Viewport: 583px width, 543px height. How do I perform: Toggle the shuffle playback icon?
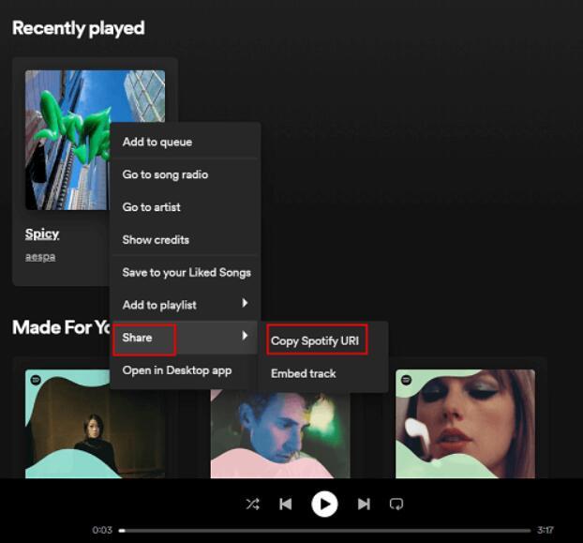click(x=252, y=505)
